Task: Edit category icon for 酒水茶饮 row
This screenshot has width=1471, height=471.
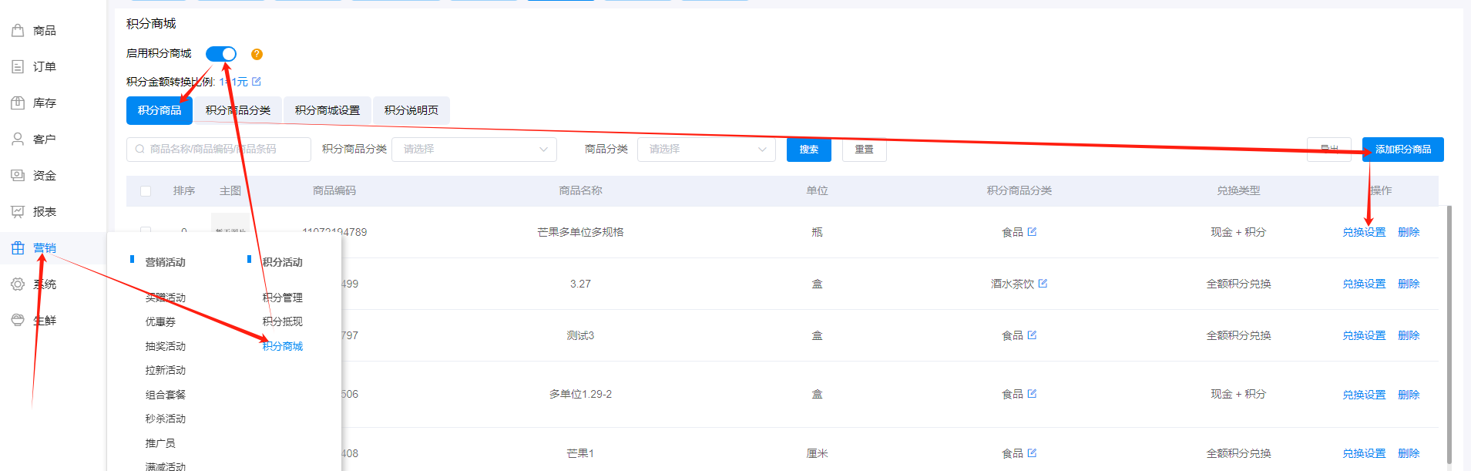Action: [1043, 284]
